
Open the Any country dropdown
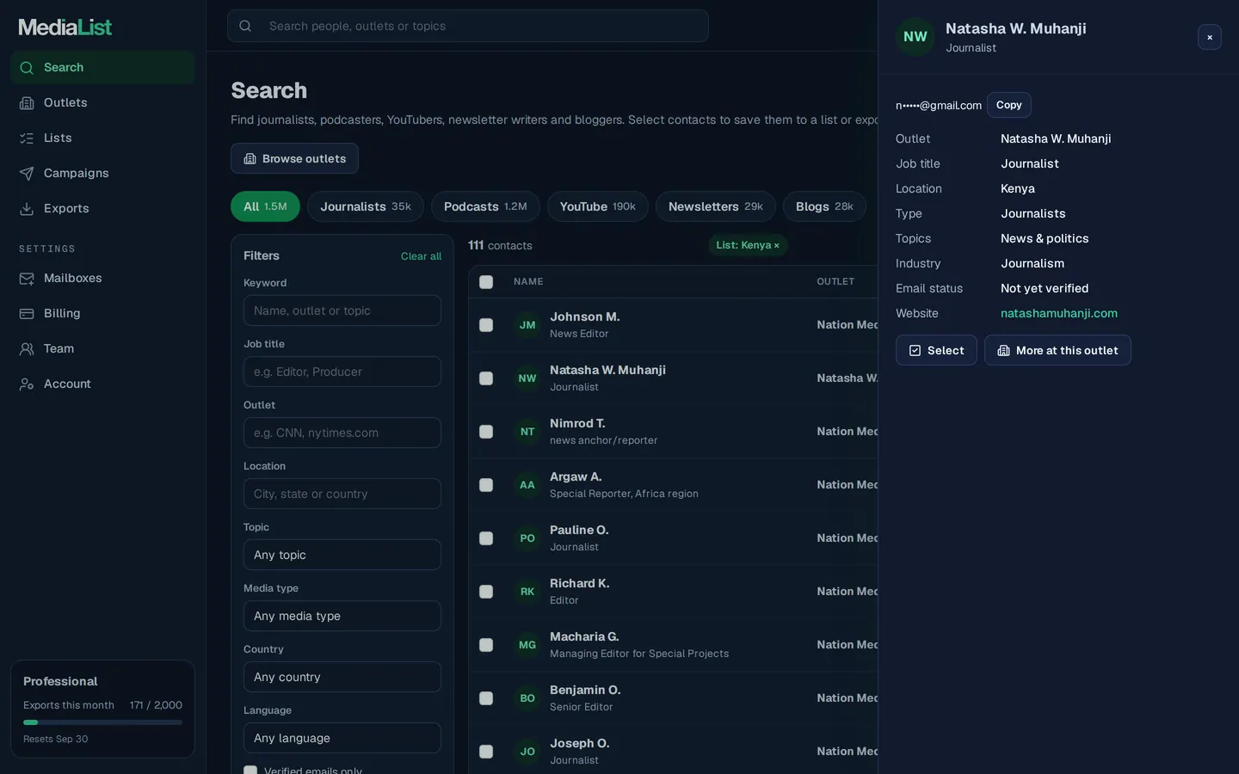[342, 677]
